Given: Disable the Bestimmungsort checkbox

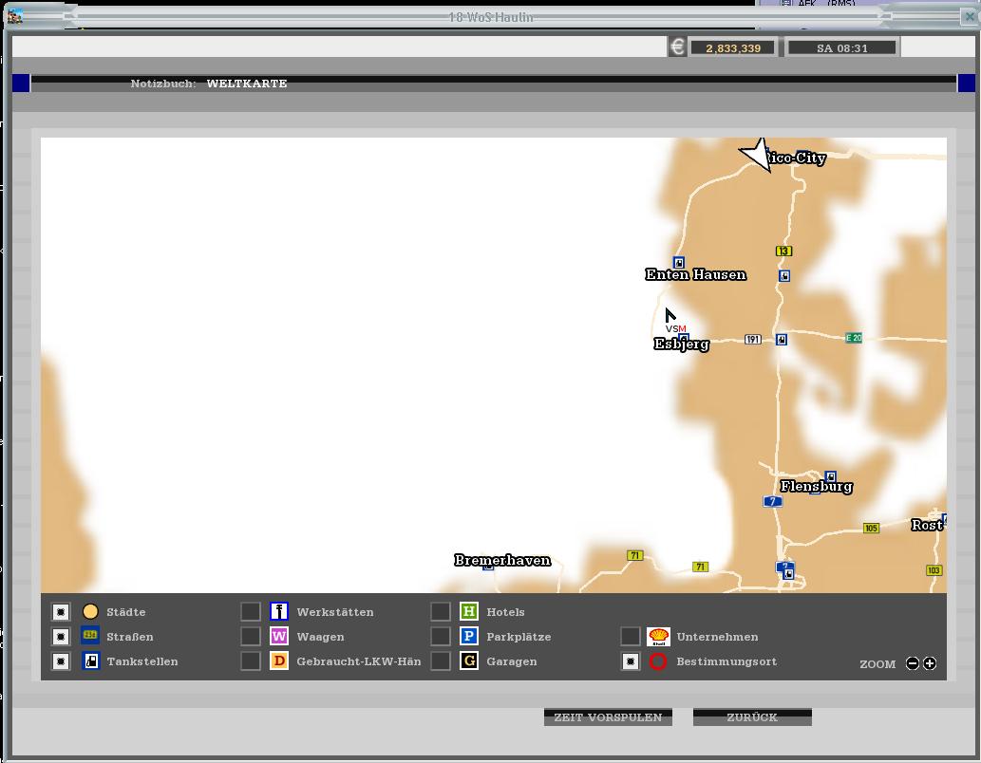Looking at the screenshot, I should 631,661.
